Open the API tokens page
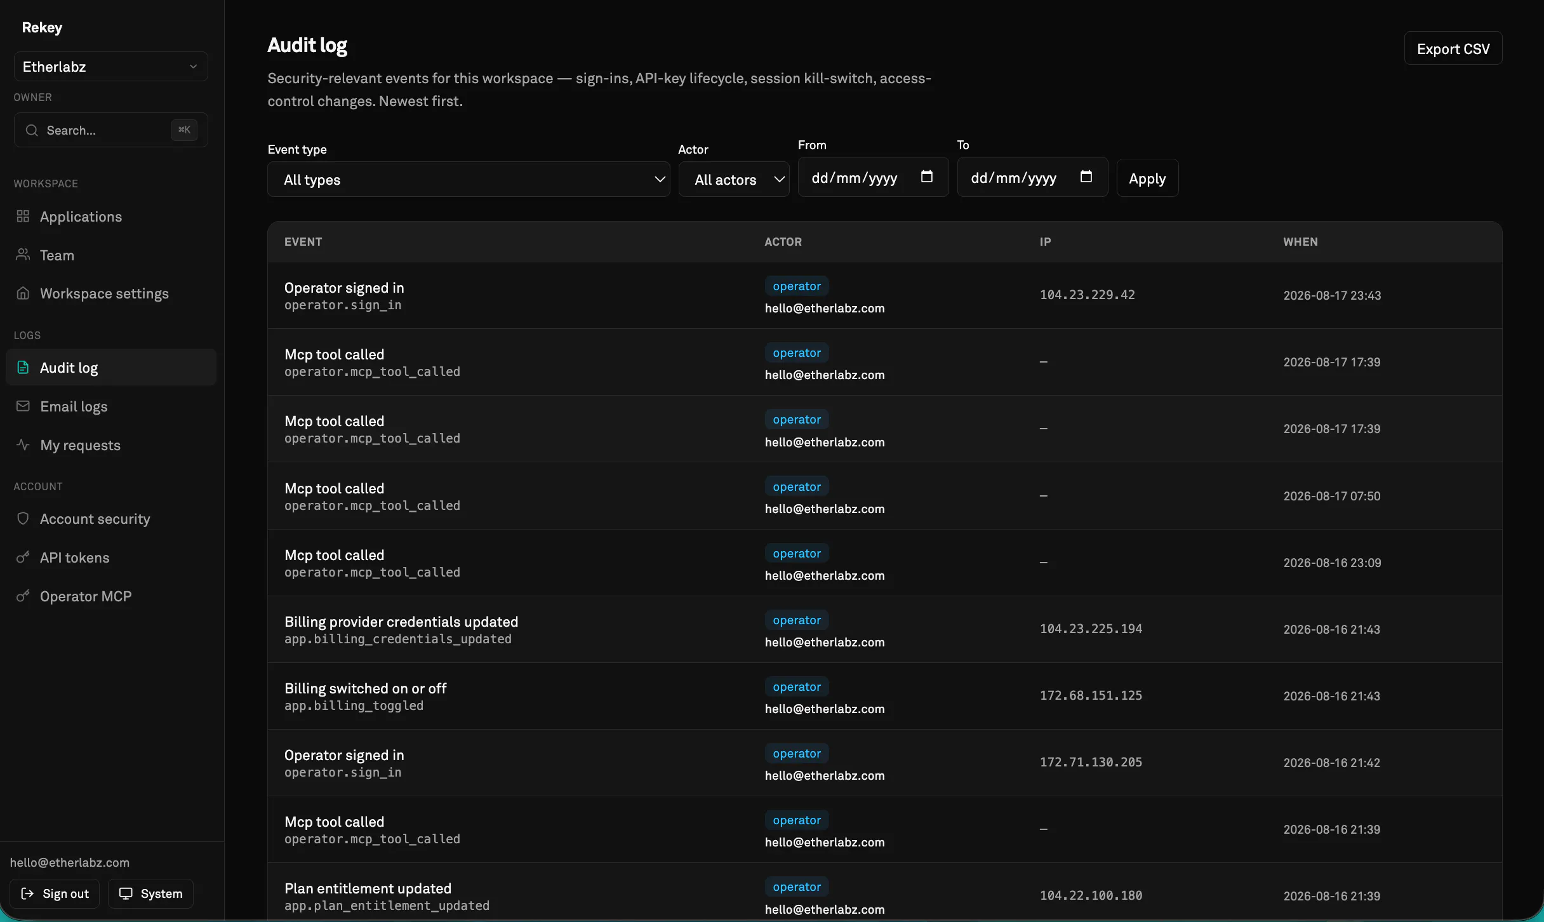1544x922 pixels. [x=111, y=558]
